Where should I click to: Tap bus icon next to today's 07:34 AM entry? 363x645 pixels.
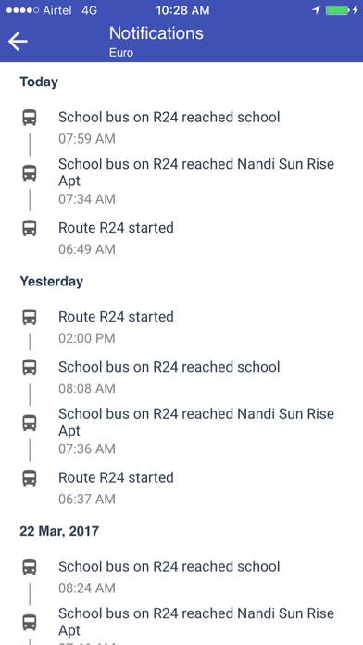click(30, 173)
